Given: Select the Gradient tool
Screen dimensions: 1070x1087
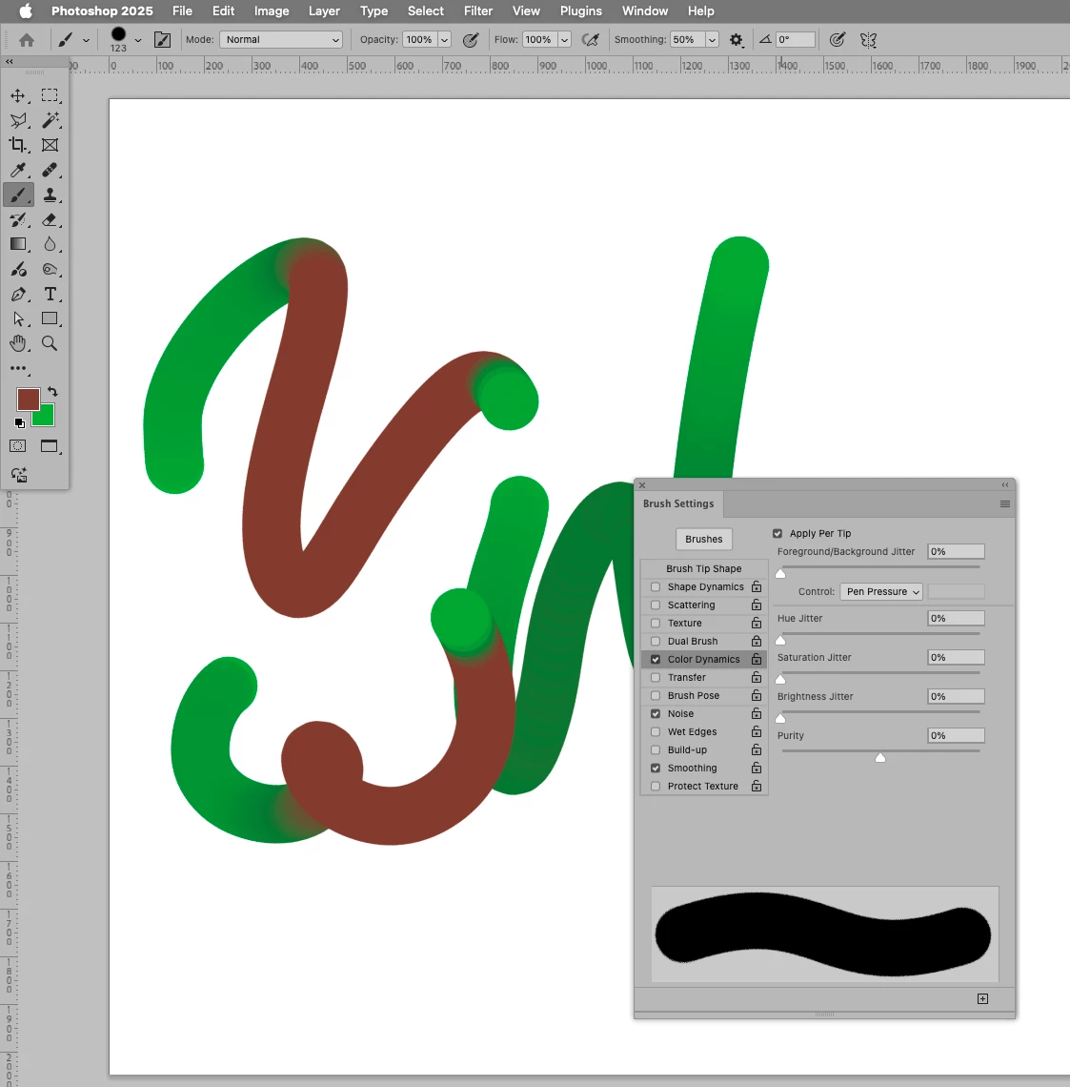Looking at the screenshot, I should click(18, 244).
